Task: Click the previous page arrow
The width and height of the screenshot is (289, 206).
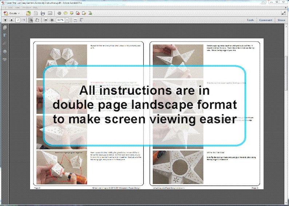Action: pyautogui.click(x=5, y=20)
